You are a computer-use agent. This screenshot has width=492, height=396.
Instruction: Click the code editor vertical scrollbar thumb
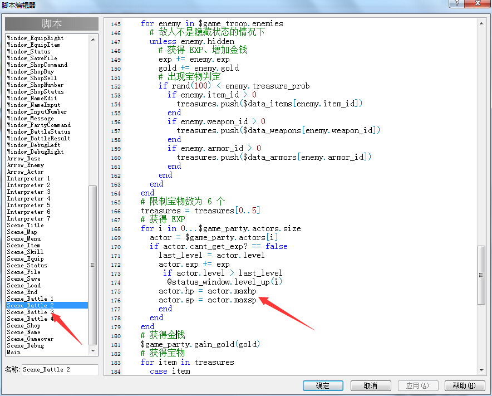(481, 275)
